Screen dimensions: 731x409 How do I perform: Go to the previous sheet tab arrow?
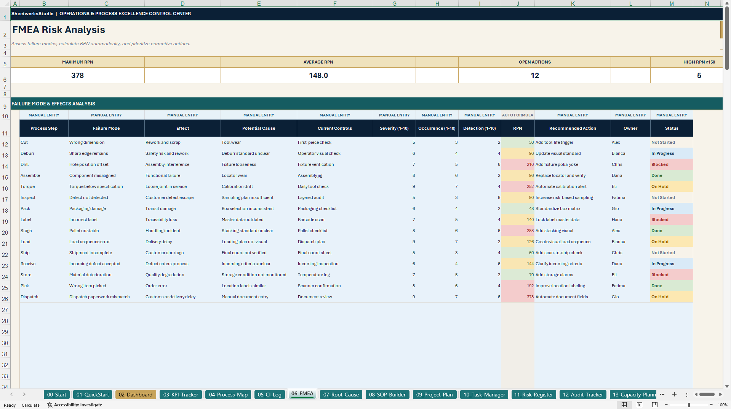tap(12, 395)
